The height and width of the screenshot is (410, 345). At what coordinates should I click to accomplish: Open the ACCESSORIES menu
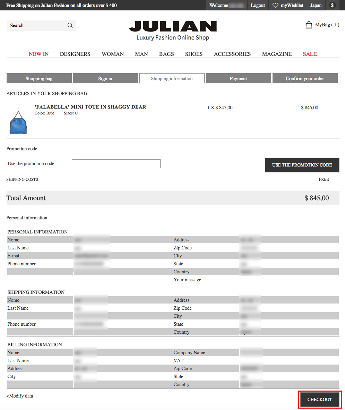[232, 54]
